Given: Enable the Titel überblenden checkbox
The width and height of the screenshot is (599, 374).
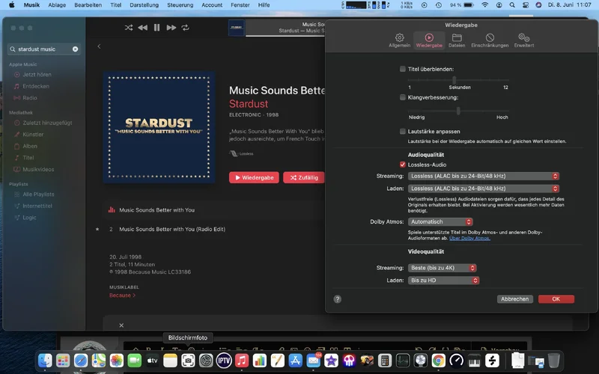Looking at the screenshot, I should coord(403,69).
